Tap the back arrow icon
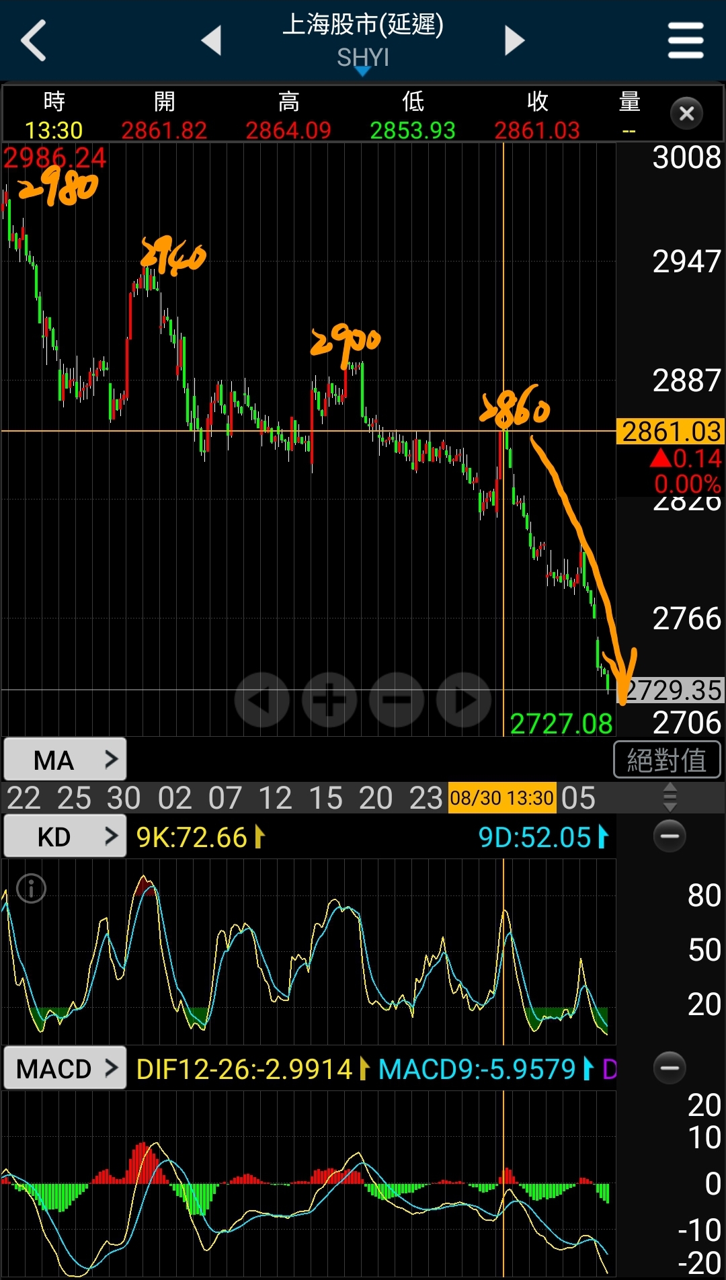 click(x=34, y=40)
